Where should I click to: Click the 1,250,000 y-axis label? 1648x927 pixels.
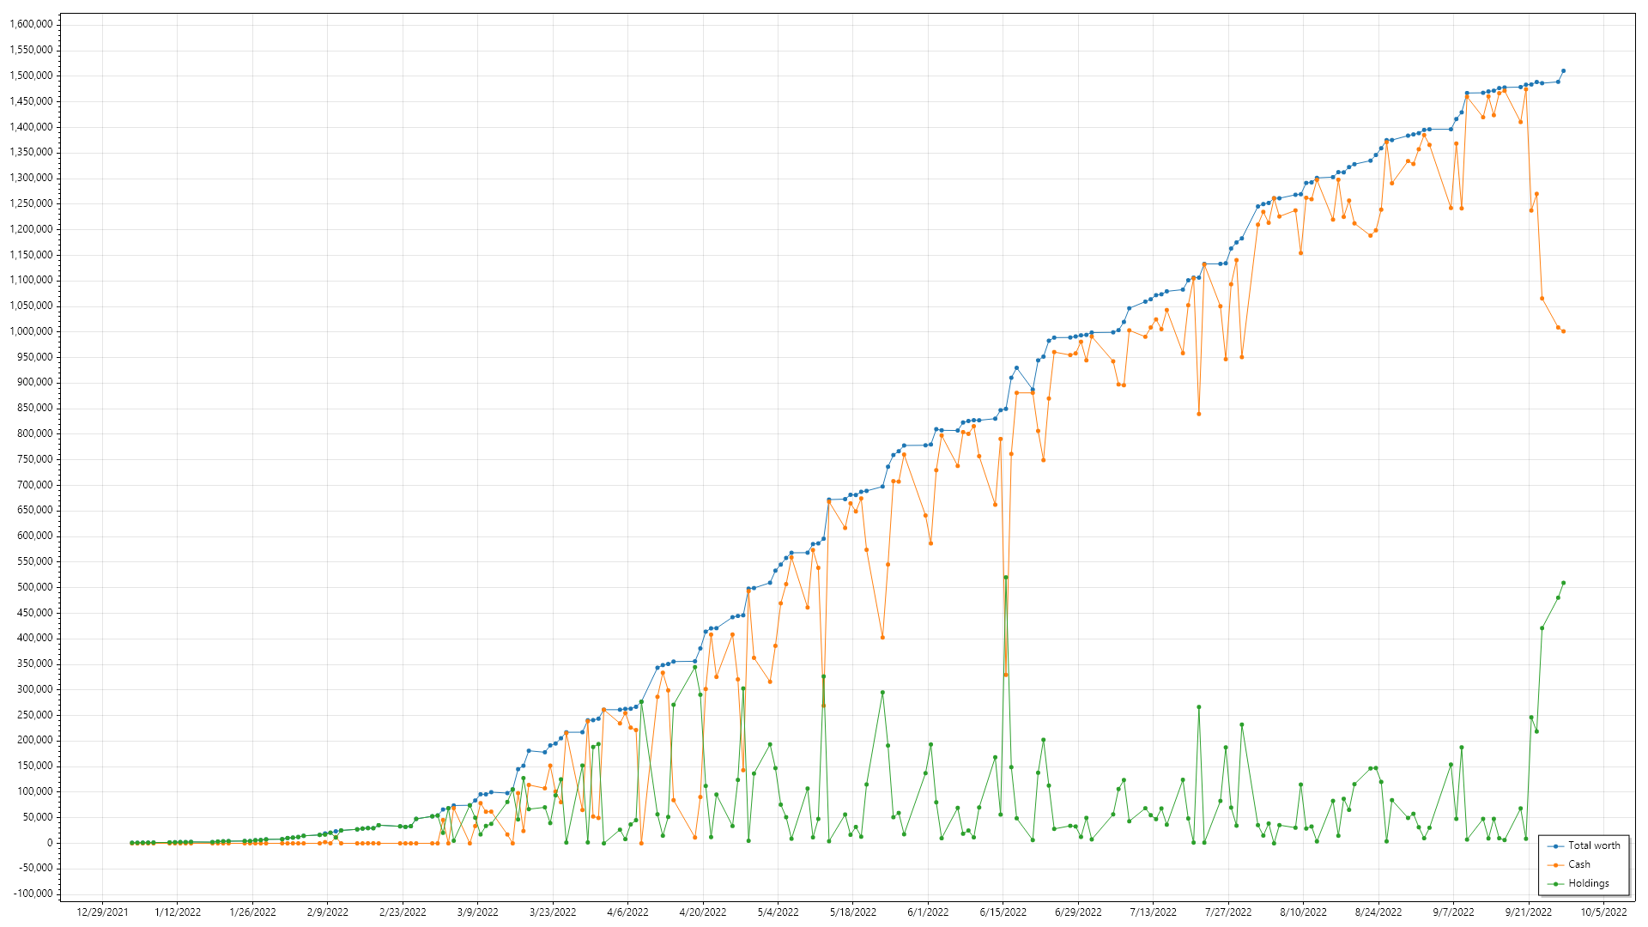pyautogui.click(x=31, y=203)
